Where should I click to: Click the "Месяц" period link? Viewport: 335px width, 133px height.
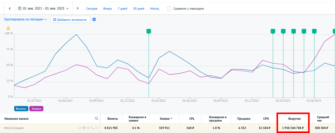tap(155, 9)
